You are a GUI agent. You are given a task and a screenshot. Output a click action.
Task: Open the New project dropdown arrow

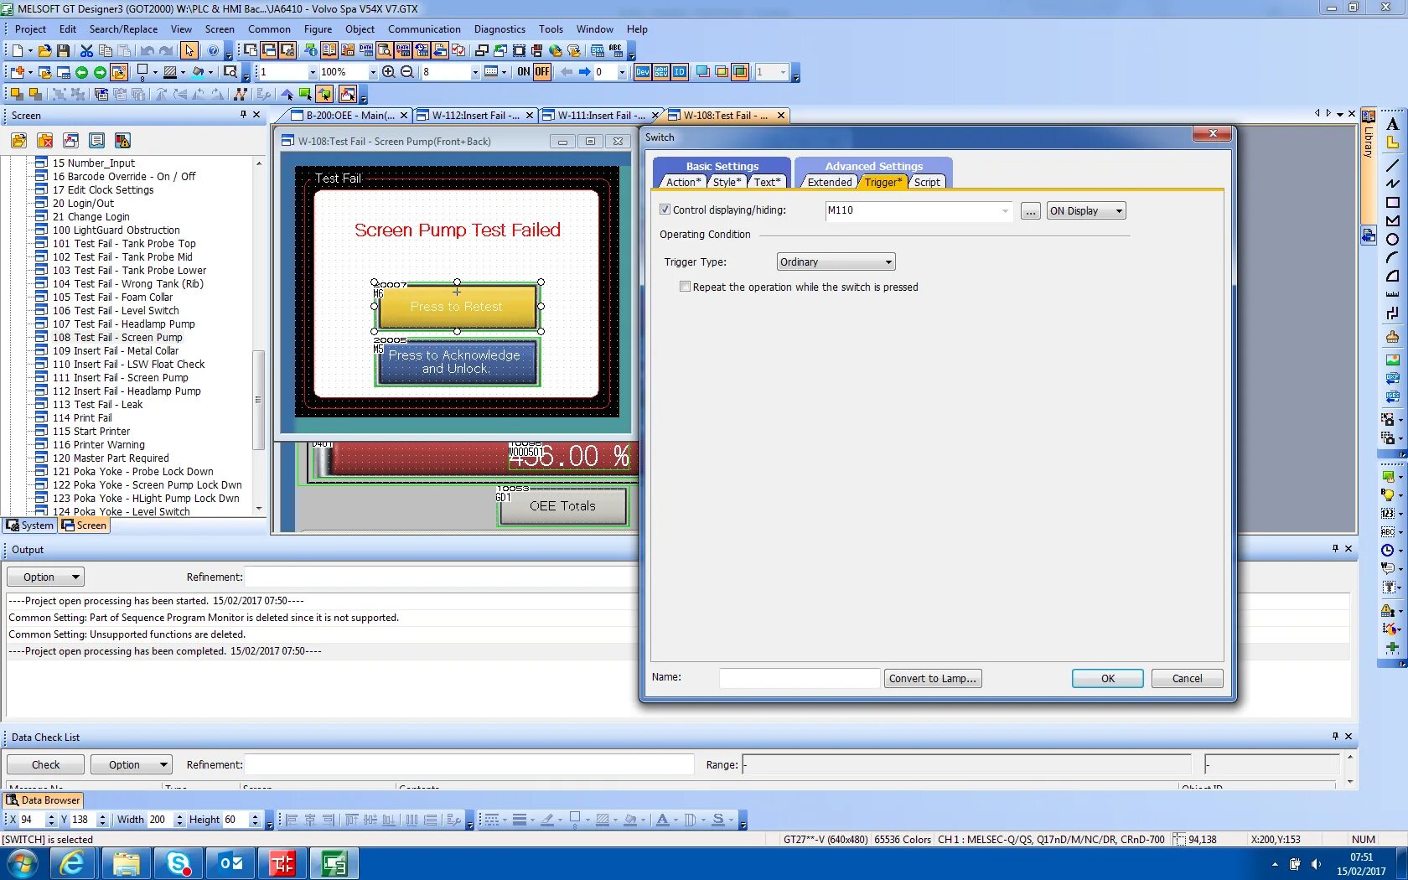pos(29,51)
